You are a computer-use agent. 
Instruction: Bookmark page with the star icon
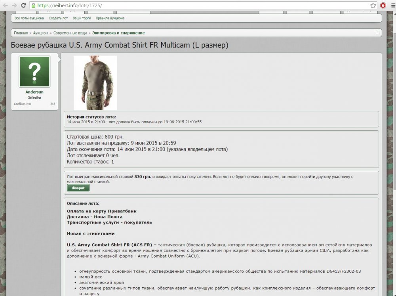(373, 6)
